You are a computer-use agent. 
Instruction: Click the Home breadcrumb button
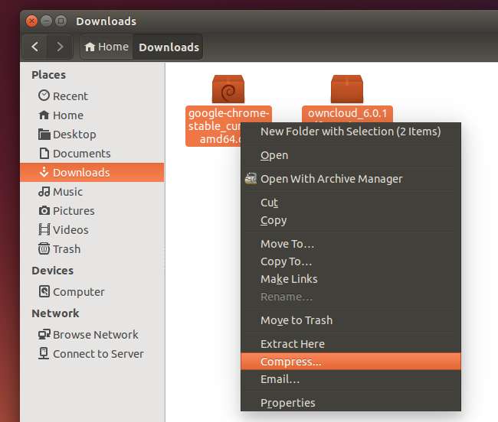pos(106,47)
